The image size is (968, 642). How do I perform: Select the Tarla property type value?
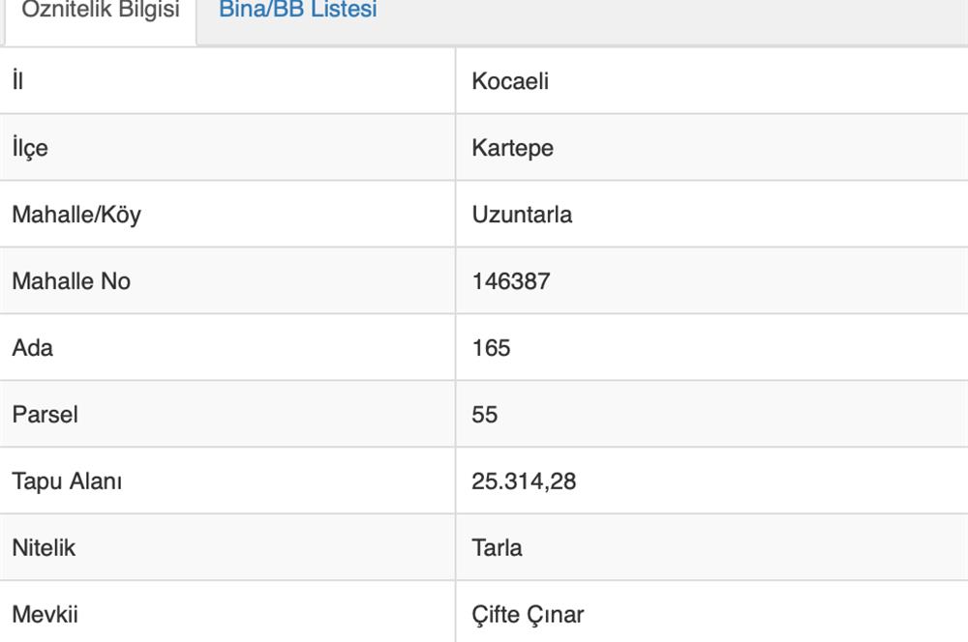pos(497,548)
